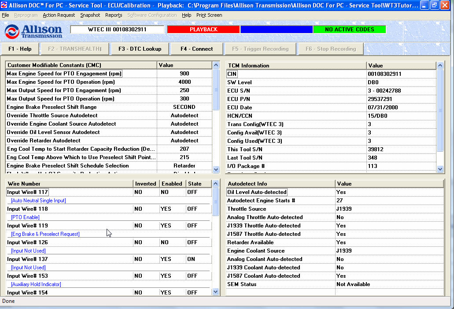Click the PTO Enable label
This screenshot has height=309, width=454.
[x=25, y=217]
